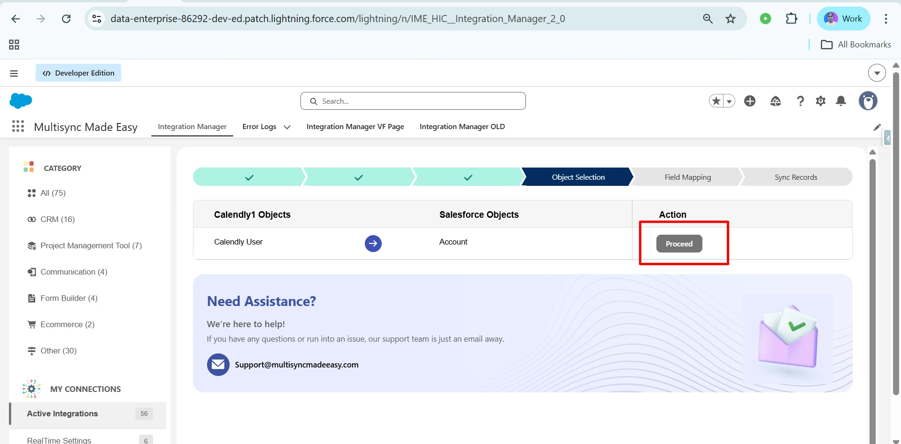Screen dimensions: 901x444
Task: Click the Developer Edition badge
Action: click(78, 73)
